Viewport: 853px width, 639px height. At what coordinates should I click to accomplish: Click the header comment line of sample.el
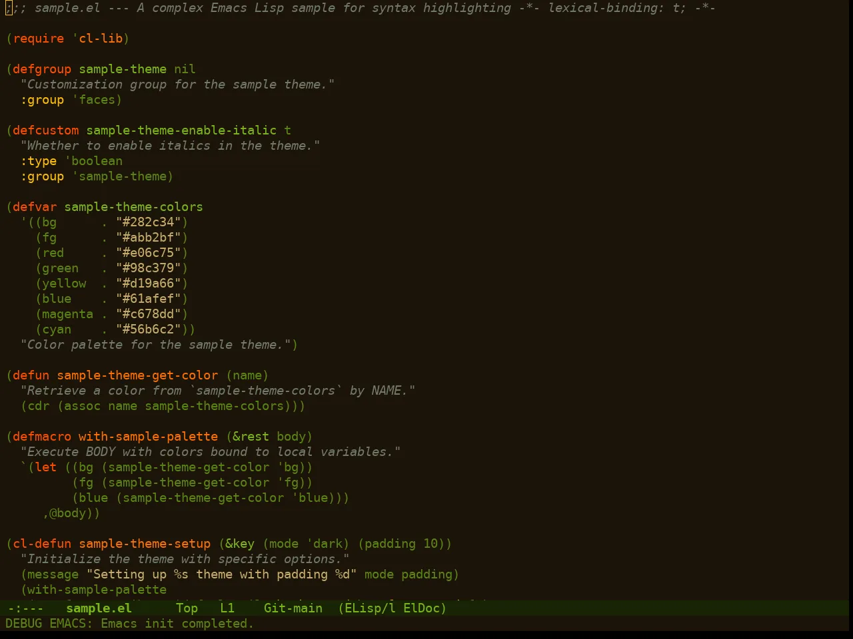pyautogui.click(x=361, y=8)
